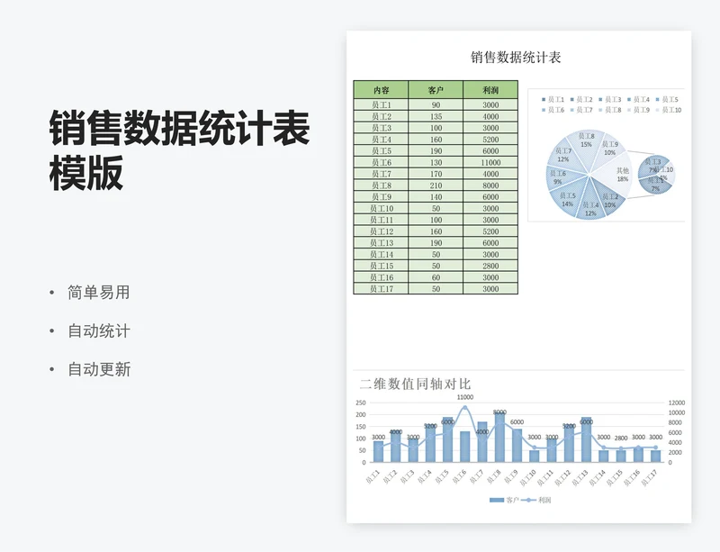Click the 2800 profit cell
Screen dimensions: 720x552
click(x=490, y=266)
